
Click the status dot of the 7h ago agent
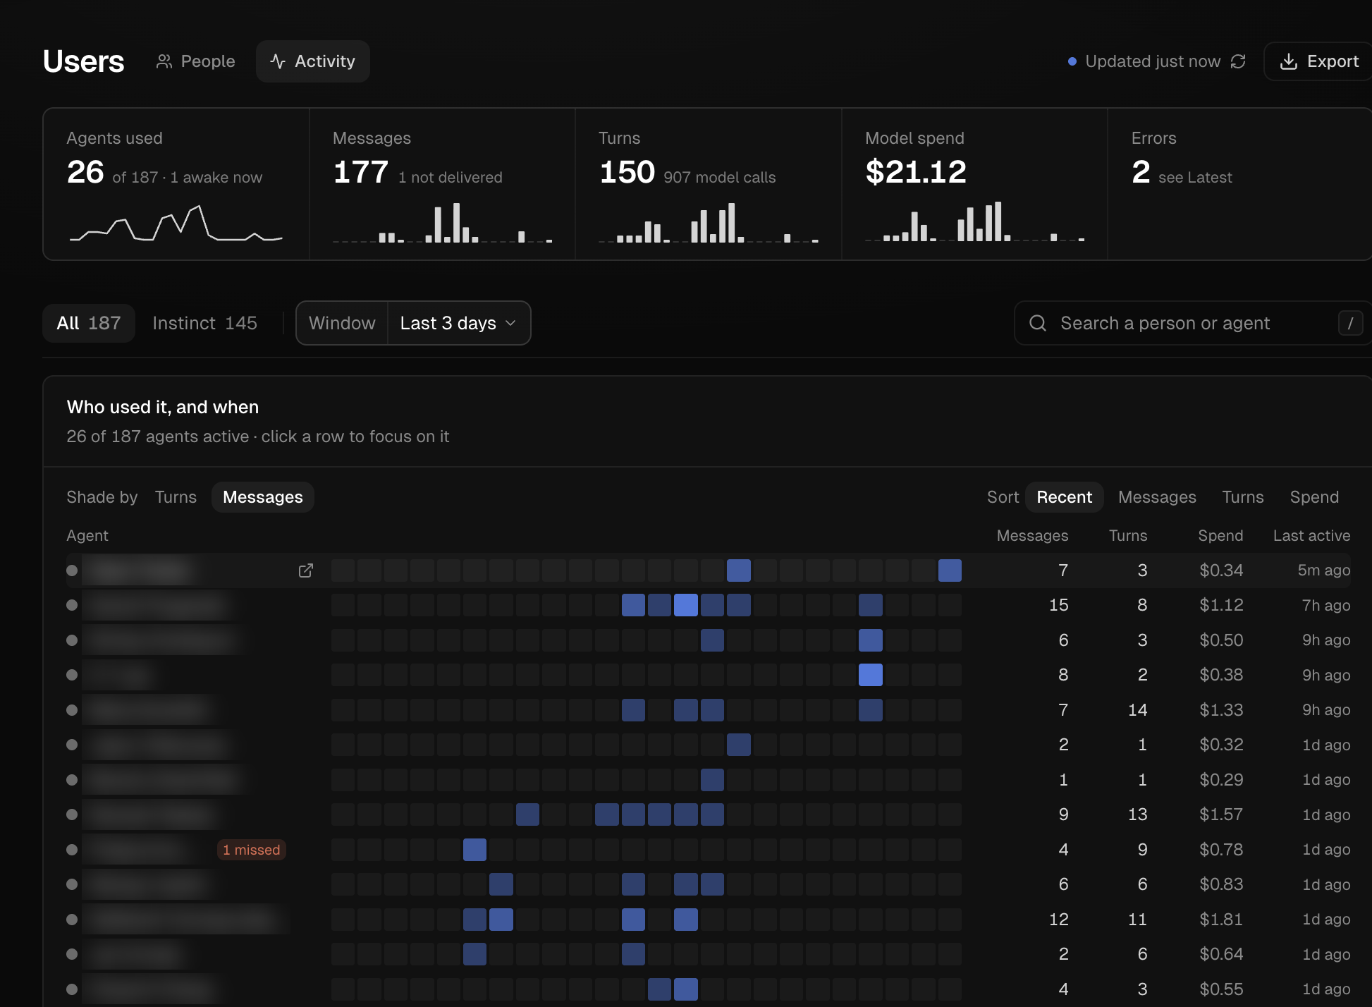pos(72,605)
